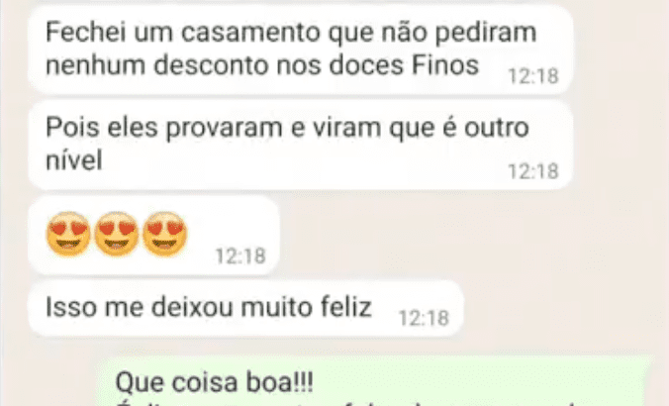This screenshot has height=406, width=669.
Task: Select the "Pois eles provaram" message bubble
Action: pos(301,146)
